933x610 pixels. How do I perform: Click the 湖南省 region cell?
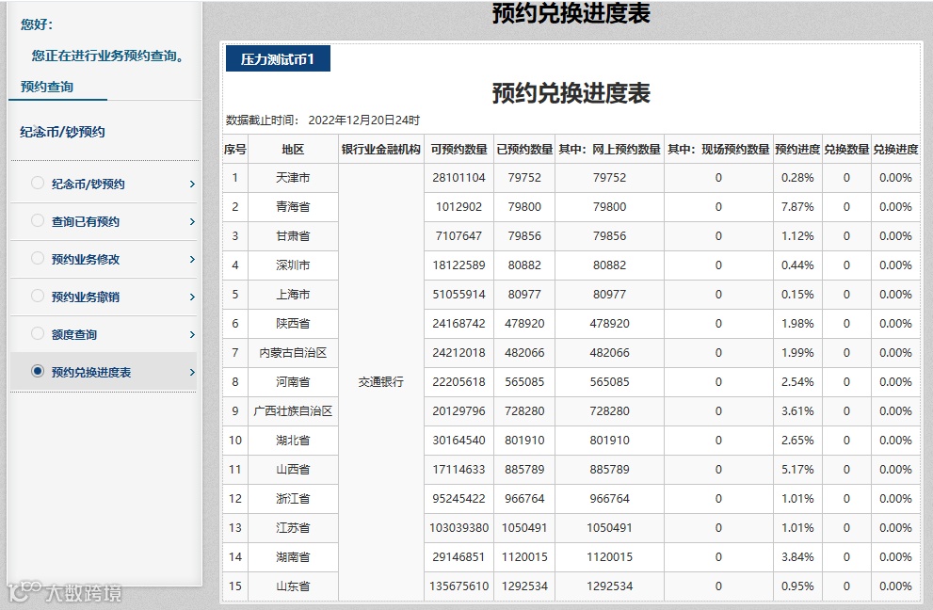point(293,556)
